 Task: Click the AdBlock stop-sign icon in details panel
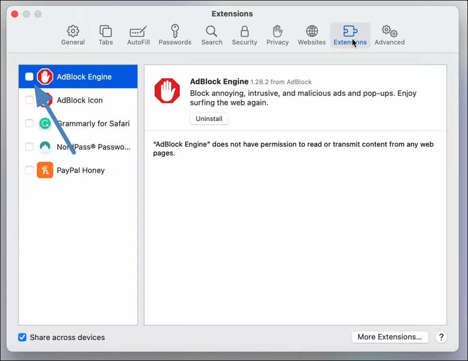(167, 90)
